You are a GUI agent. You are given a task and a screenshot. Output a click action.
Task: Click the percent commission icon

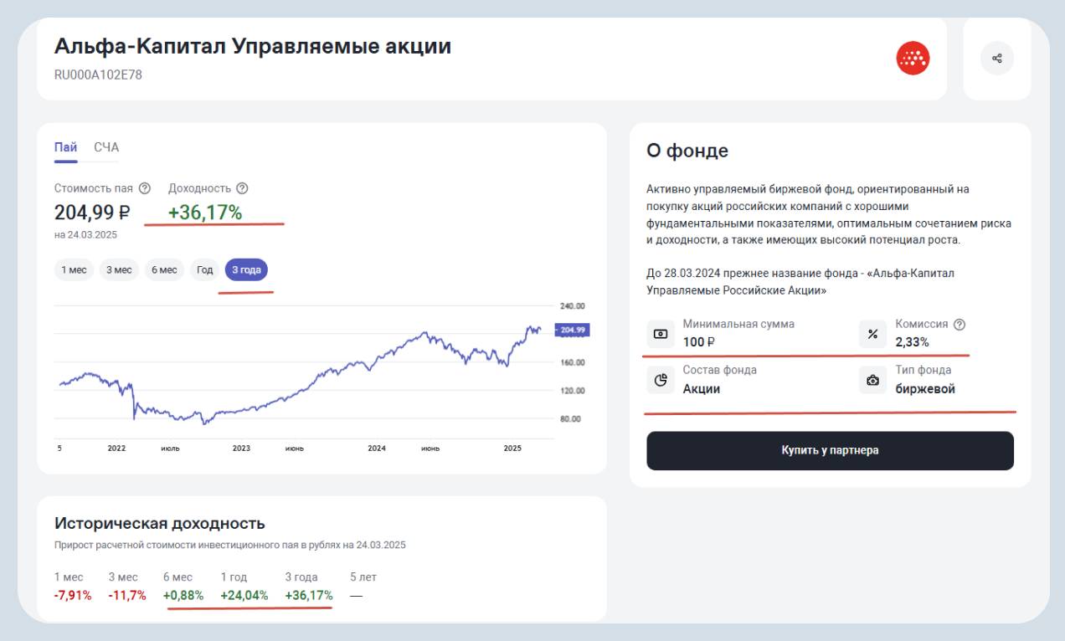coord(872,334)
